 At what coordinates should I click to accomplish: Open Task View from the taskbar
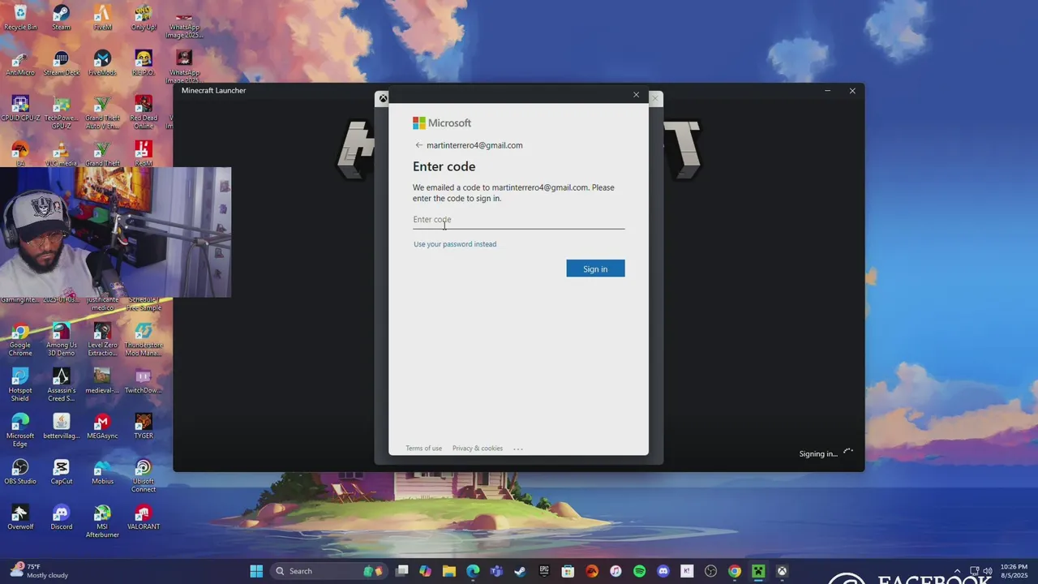pos(401,571)
